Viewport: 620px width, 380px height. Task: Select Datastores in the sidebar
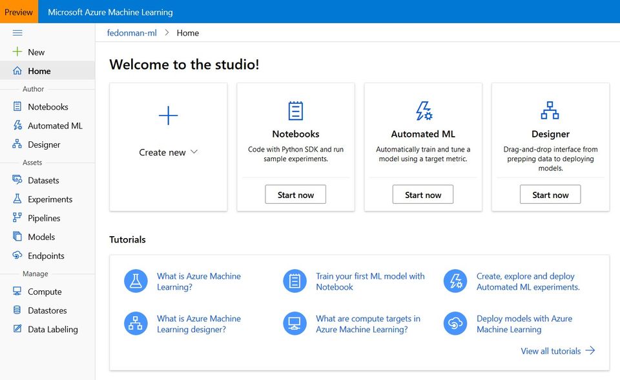click(47, 310)
